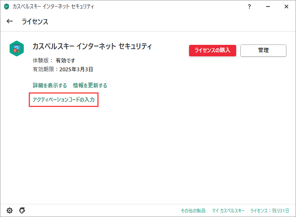Go back with the left arrow

(10, 21)
